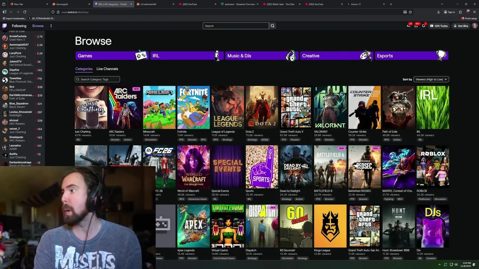Click the user avatar in Twitch header

tap(475, 26)
